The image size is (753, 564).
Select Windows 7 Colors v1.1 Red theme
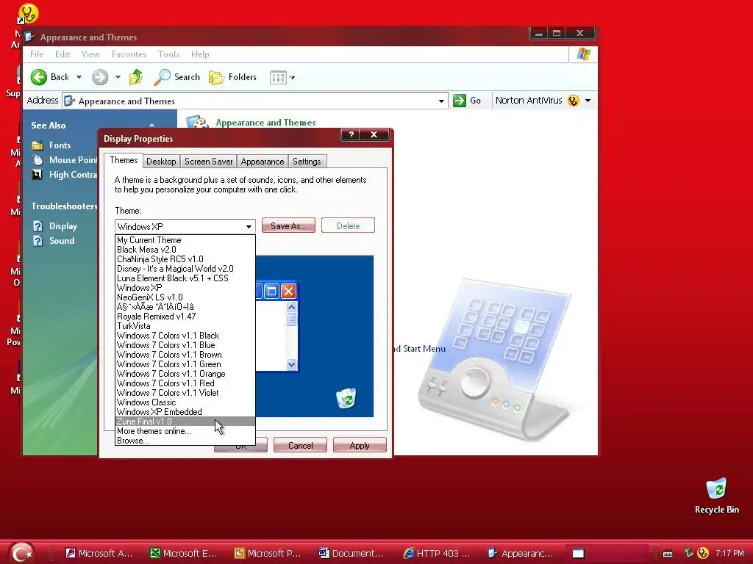(x=185, y=383)
